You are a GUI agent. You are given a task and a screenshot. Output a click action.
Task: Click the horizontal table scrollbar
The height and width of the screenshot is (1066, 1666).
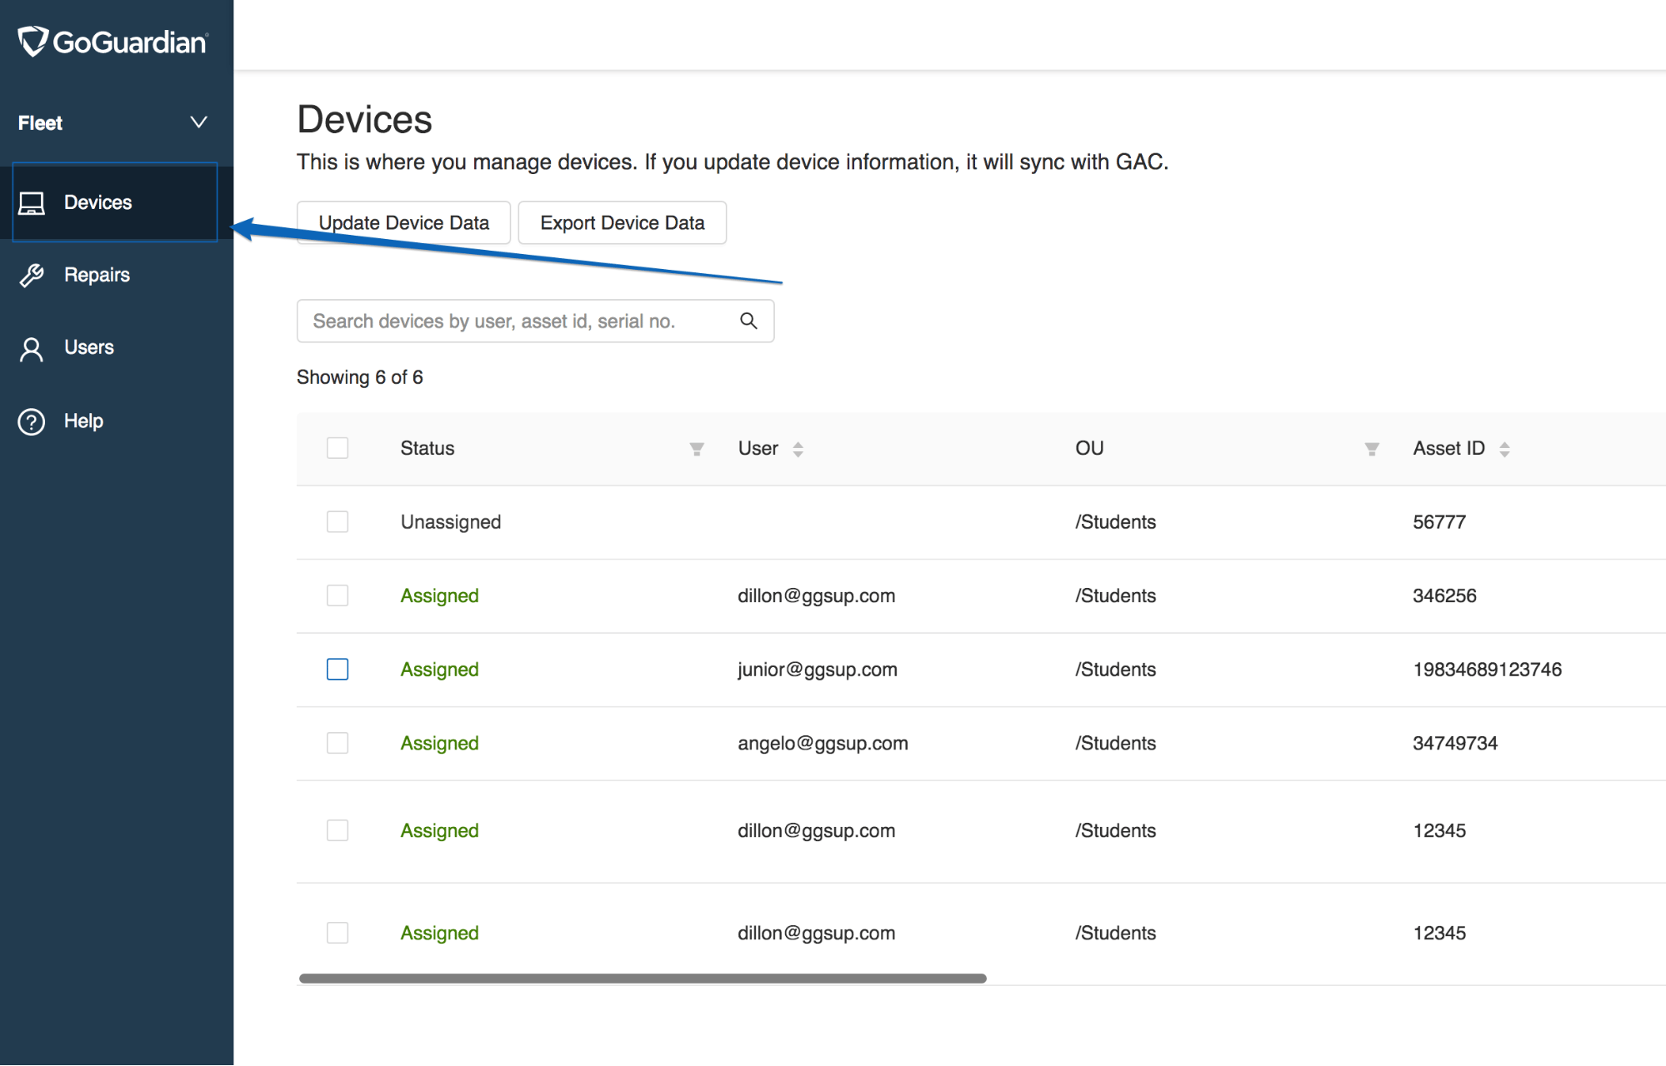[643, 978]
